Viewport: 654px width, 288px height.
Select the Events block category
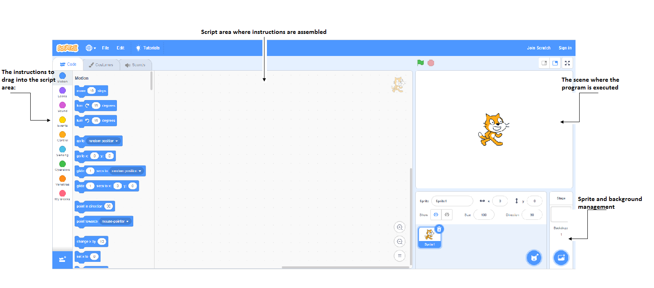[x=63, y=121]
